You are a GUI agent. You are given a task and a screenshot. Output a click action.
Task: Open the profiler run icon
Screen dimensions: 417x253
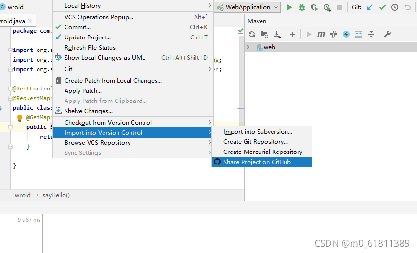[327, 7]
